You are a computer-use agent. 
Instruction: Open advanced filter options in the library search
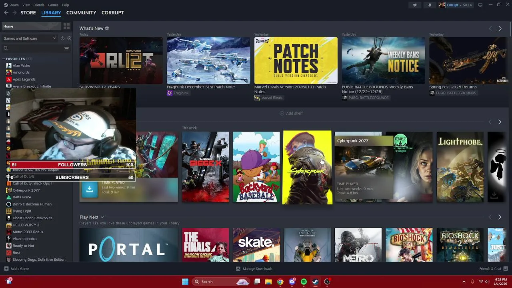pyautogui.click(x=66, y=48)
